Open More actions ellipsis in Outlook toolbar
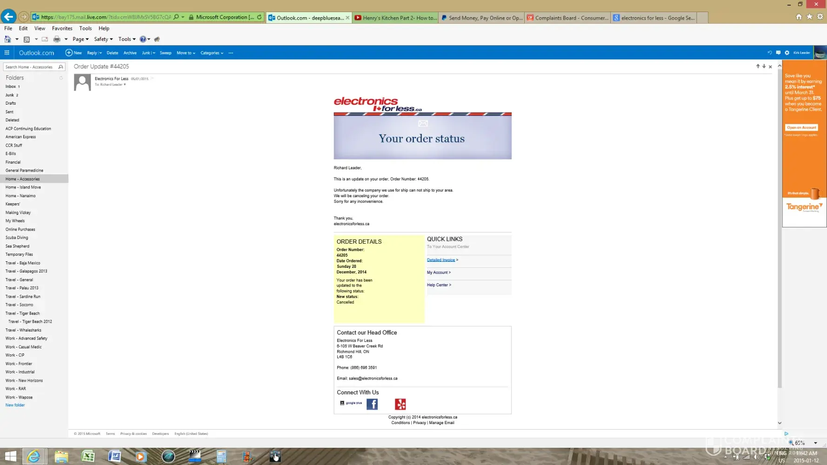Viewport: 827px width, 465px height. [231, 53]
